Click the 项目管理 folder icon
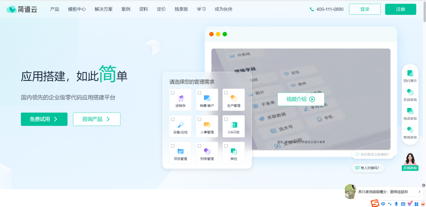Image resolution: width=426 pixels, height=207 pixels. click(x=181, y=151)
